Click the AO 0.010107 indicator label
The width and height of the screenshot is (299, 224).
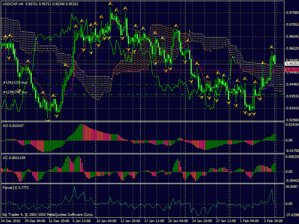13,126
